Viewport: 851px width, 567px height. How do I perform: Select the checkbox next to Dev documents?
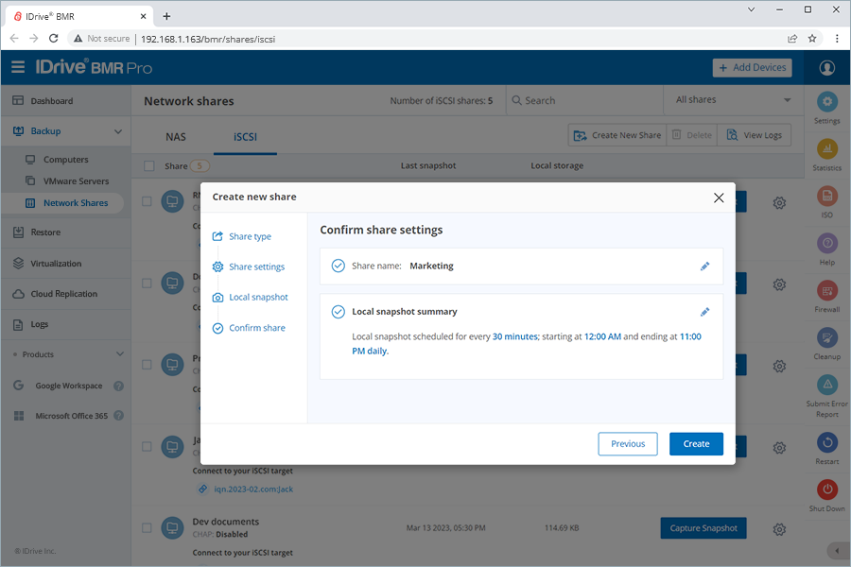coord(147,527)
